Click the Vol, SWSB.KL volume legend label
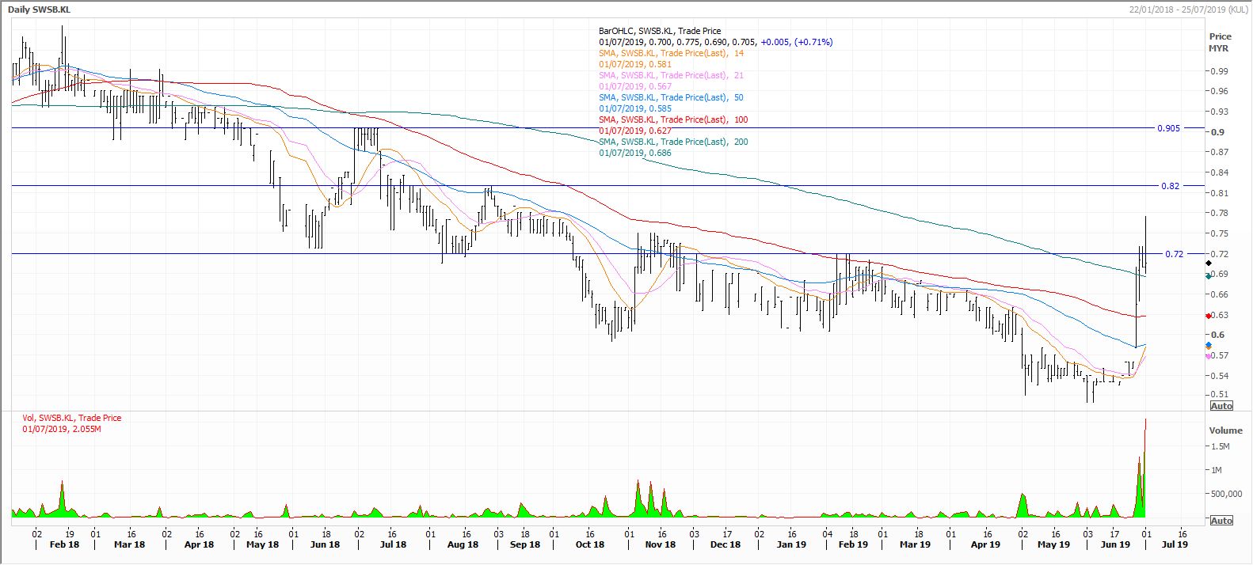The height and width of the screenshot is (565, 1253). click(x=72, y=418)
